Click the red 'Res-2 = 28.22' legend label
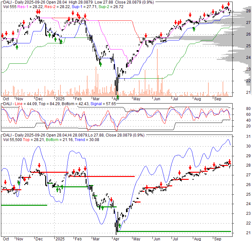This screenshot has height=241, width=252. coord(58,7)
